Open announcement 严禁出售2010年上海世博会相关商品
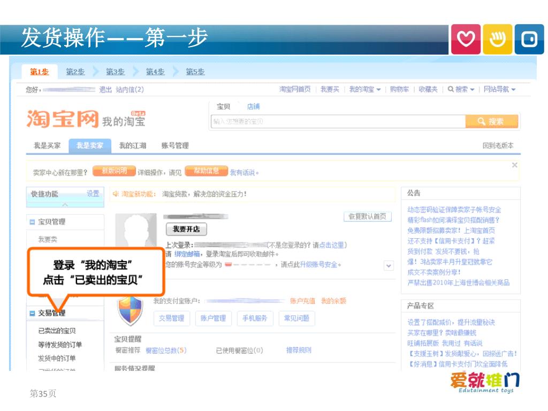The image size is (548, 411). tap(459, 283)
